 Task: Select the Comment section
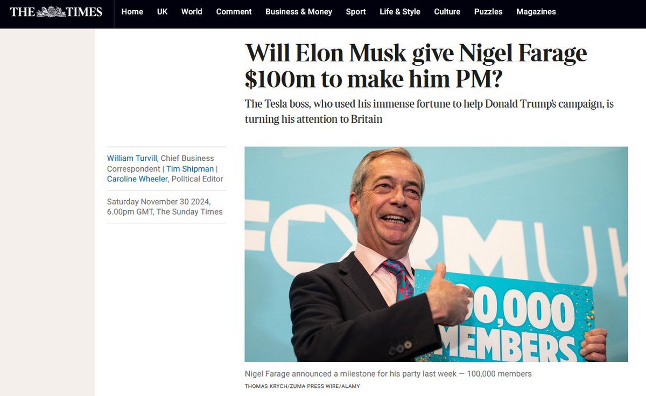(234, 12)
